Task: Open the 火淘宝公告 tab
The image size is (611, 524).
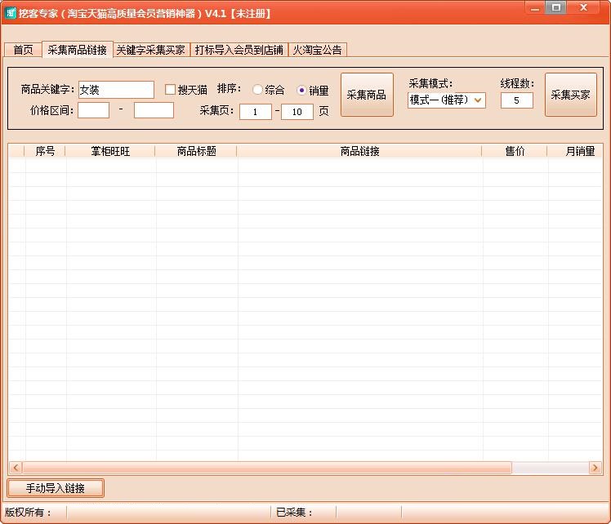Action: coord(317,50)
